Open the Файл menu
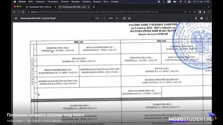223x125 pixels. 31,2
